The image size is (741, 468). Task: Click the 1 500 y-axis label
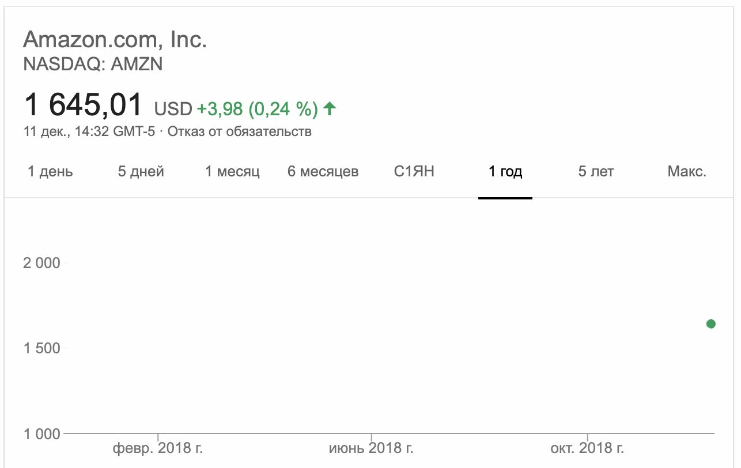41,348
